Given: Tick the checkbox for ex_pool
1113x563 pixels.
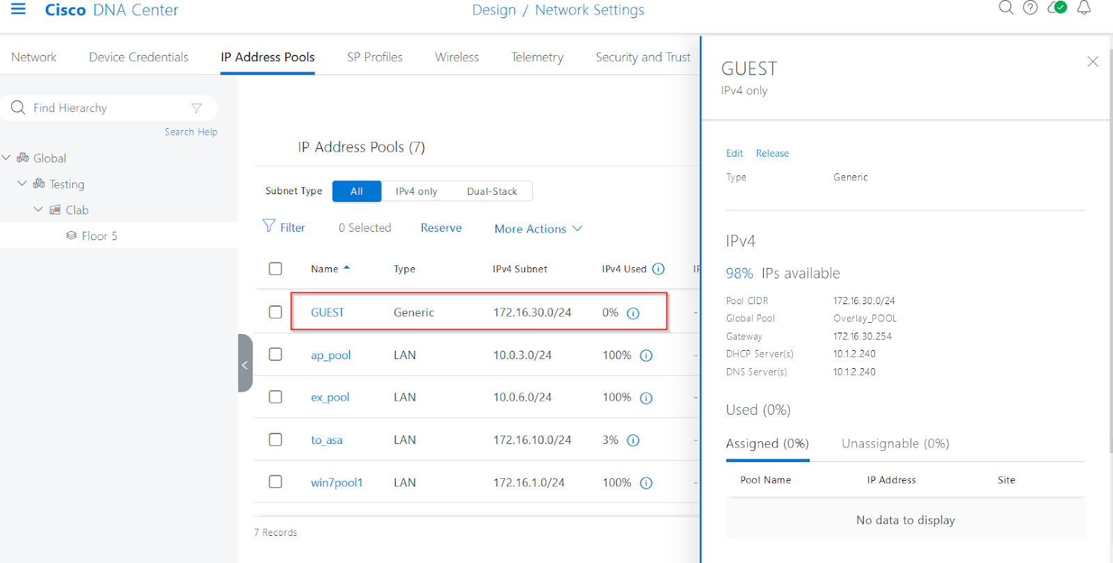Looking at the screenshot, I should pyautogui.click(x=275, y=397).
